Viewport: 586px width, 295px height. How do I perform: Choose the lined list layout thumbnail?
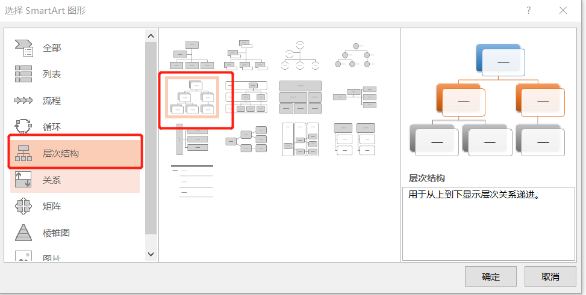click(192, 181)
